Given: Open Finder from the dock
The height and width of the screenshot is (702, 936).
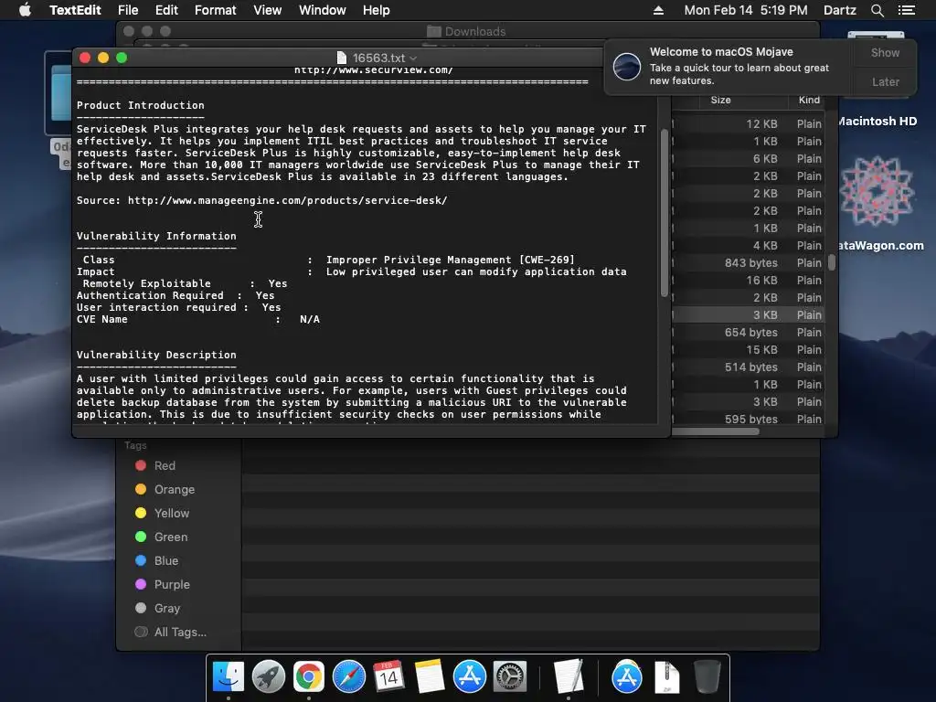Looking at the screenshot, I should pos(228,677).
